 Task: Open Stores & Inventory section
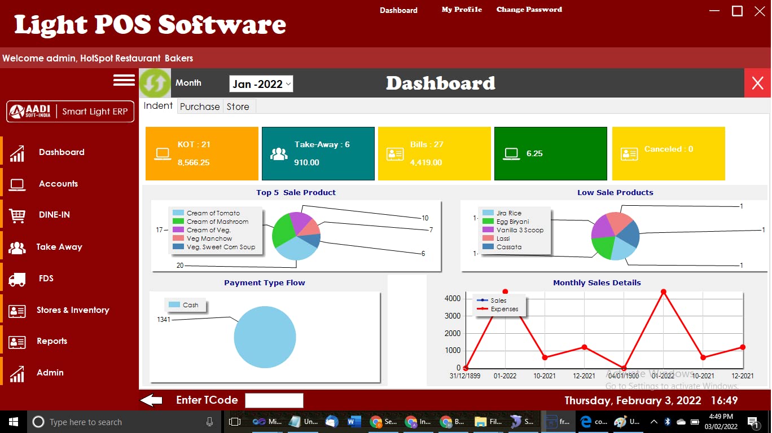pyautogui.click(x=73, y=310)
